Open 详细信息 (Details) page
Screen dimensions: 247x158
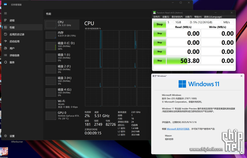pos(22,55)
